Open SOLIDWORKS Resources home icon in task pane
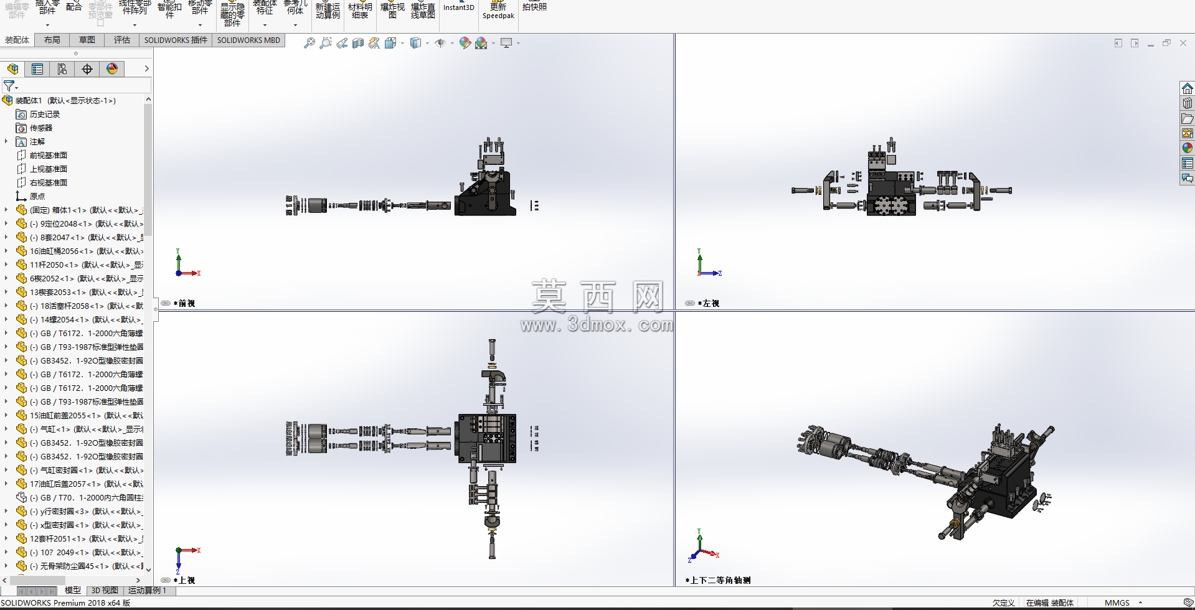The height and width of the screenshot is (610, 1195). [x=1188, y=88]
